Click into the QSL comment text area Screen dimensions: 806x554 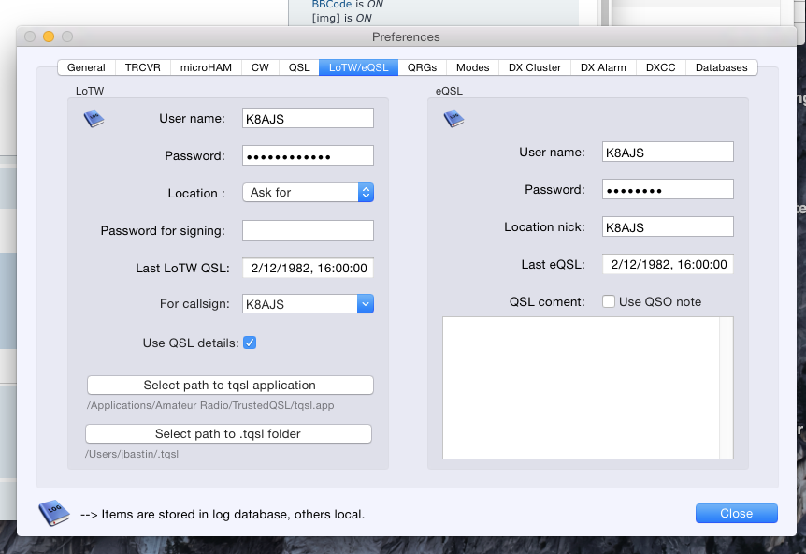pyautogui.click(x=580, y=387)
